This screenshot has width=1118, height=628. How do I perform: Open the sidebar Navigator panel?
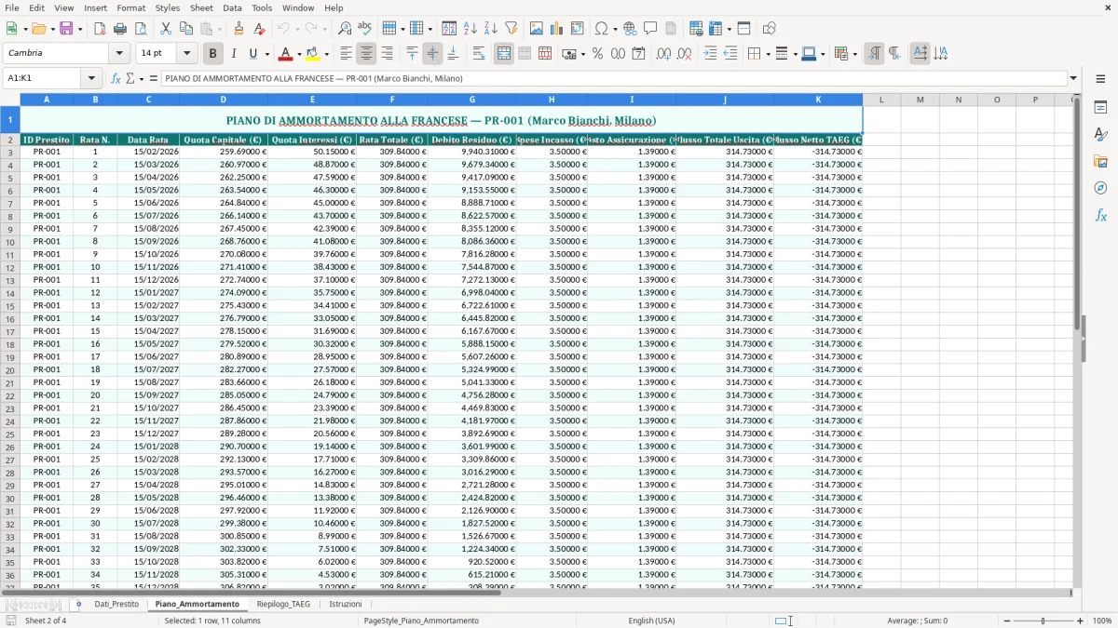pos(1100,189)
